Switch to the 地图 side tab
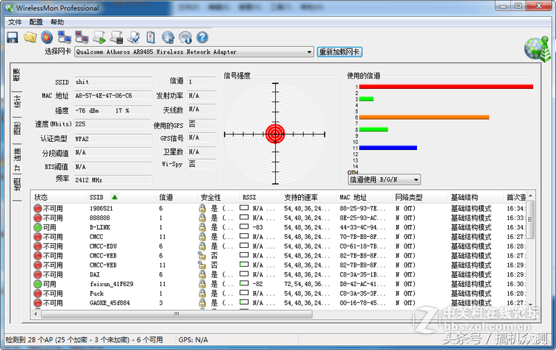Screen dimensions: 556x350 pos(17,184)
